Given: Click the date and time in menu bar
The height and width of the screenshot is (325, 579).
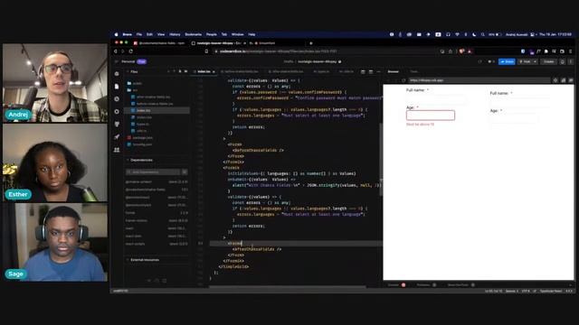Looking at the screenshot, I should 555,34.
